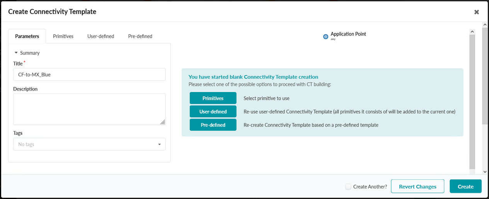
Task: Click the Description resize handle
Action: (x=163, y=122)
